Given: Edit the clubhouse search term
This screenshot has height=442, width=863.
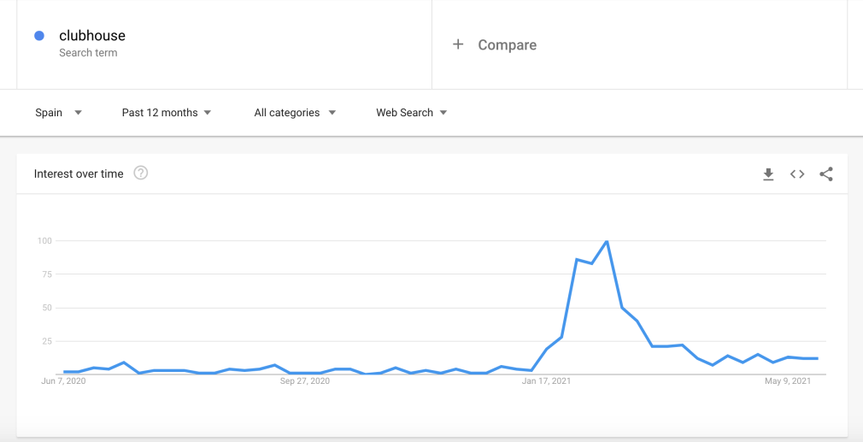Looking at the screenshot, I should 92,35.
